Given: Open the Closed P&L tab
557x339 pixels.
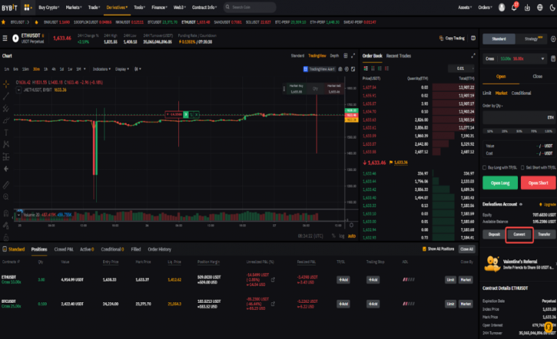Looking at the screenshot, I should click(63, 249).
